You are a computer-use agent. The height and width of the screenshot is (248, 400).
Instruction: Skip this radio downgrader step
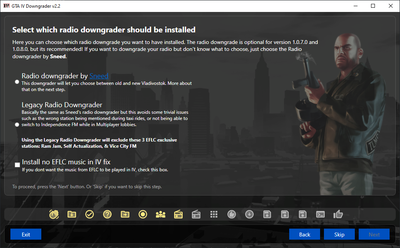point(339,234)
